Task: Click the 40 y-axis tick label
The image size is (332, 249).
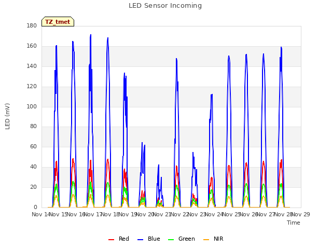Action: (x=33, y=167)
